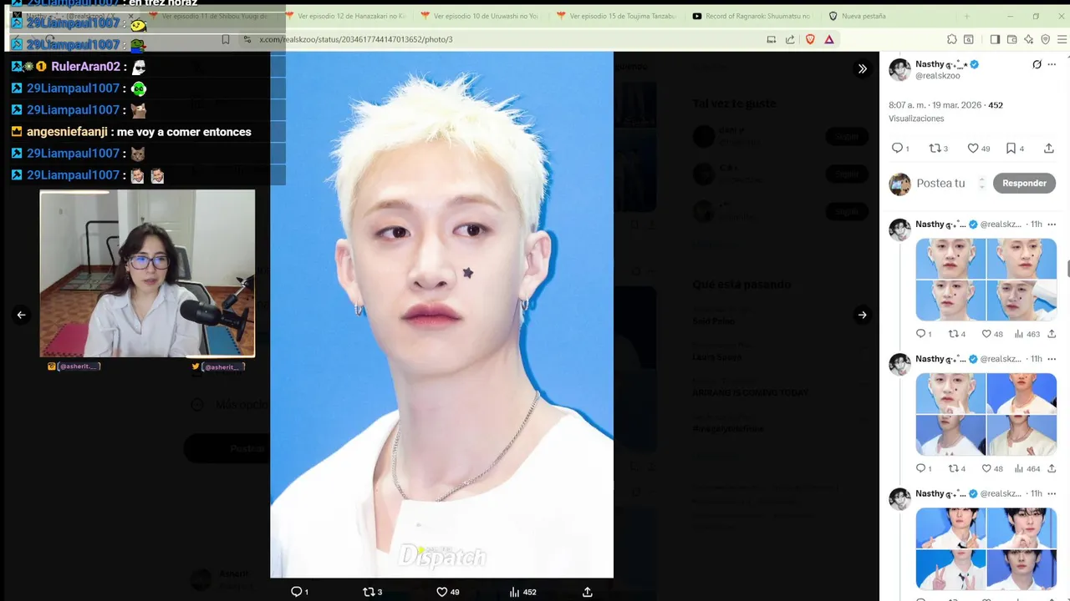Open more options on first 11h reply tweet
Image resolution: width=1070 pixels, height=601 pixels.
1052,224
